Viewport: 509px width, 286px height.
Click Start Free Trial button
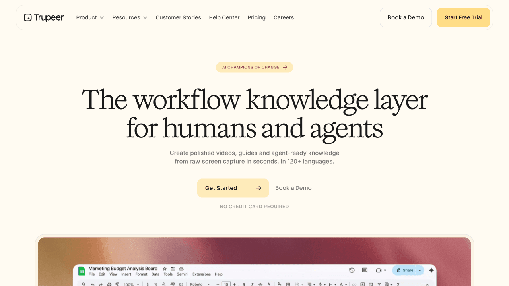[x=464, y=17]
